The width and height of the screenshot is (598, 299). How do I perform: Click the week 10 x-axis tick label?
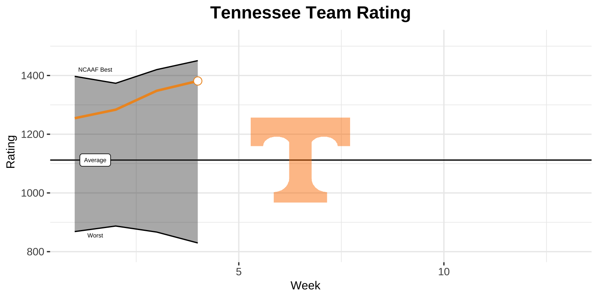pos(444,272)
